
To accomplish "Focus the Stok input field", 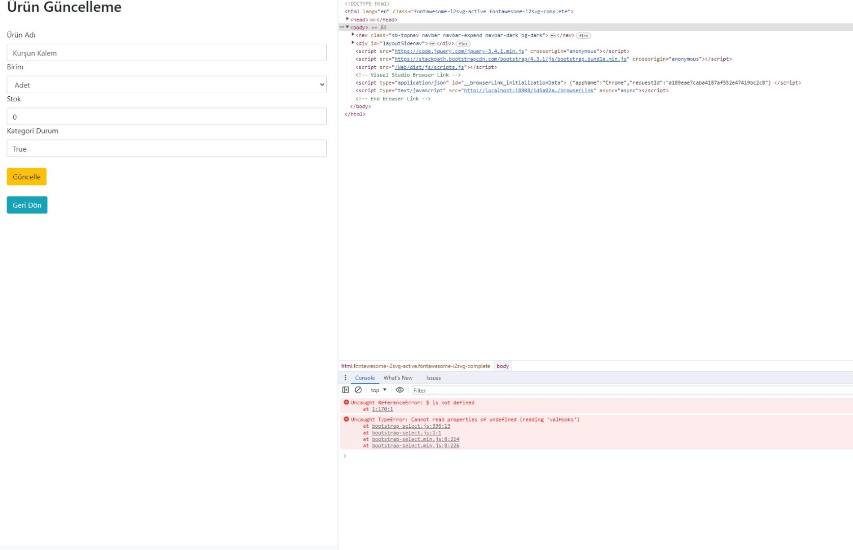I will (166, 116).
